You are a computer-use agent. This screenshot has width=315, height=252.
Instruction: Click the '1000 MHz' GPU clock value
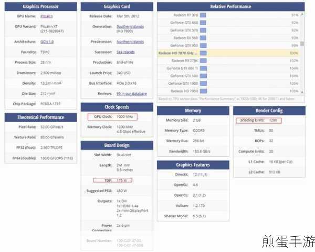point(125,117)
